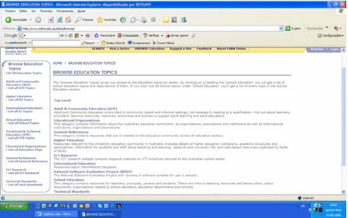Open the Editar menu
The image size is (348, 218).
[x=23, y=11]
